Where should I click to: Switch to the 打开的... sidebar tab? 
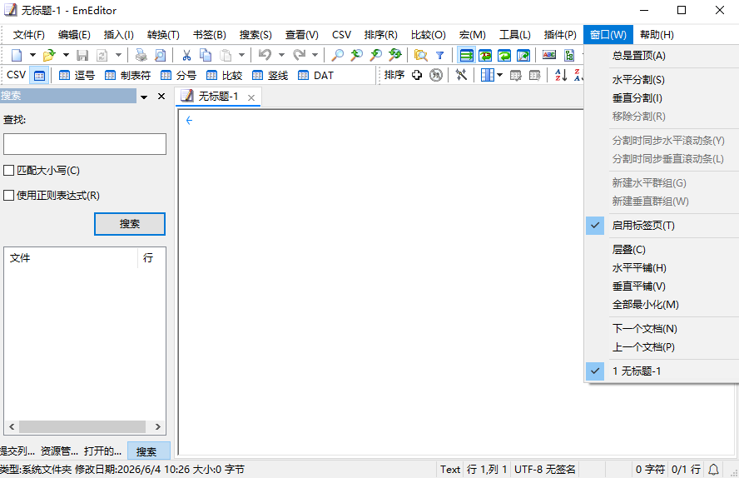coord(102,451)
